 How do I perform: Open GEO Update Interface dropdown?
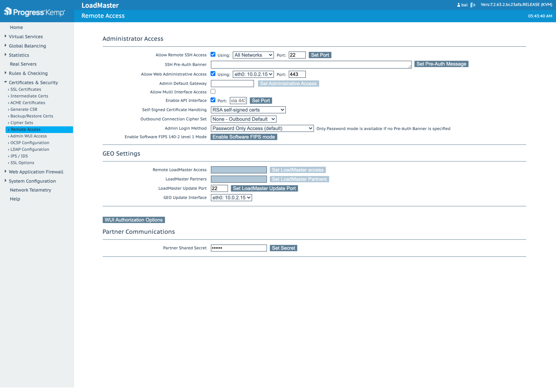tap(231, 197)
